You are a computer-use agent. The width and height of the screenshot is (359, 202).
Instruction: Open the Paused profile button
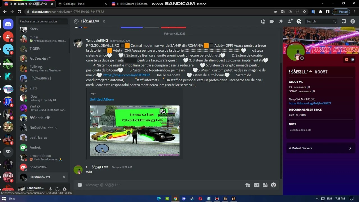tap(341, 12)
